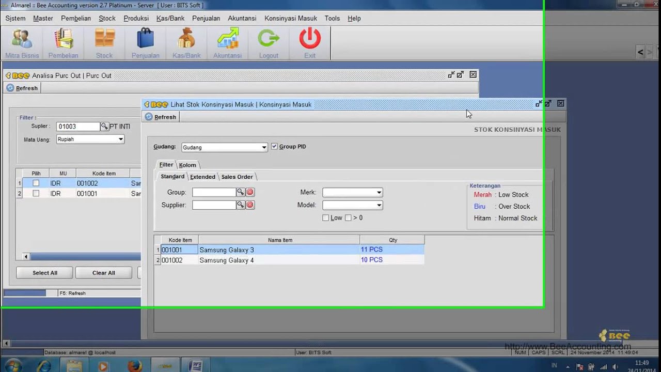Image resolution: width=661 pixels, height=372 pixels.
Task: Click the red Exit power icon
Action: point(310,43)
